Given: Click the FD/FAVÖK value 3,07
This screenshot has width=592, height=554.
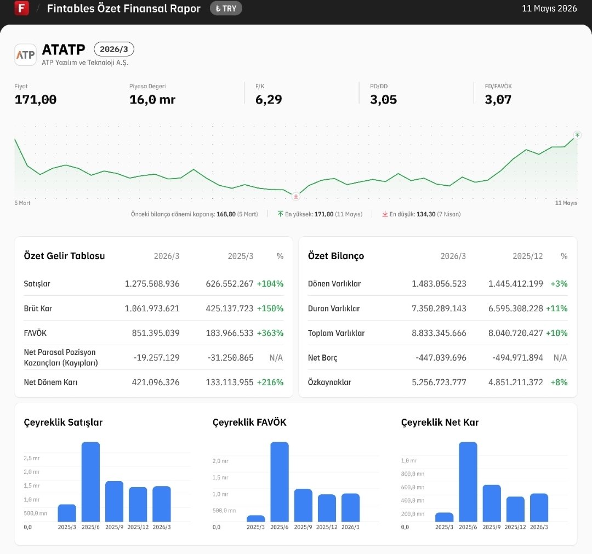Looking at the screenshot, I should 498,100.
